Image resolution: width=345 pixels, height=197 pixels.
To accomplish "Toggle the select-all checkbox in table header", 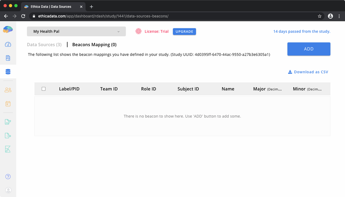I will pos(44,89).
